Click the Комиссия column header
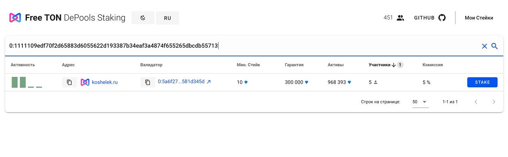 coord(432,64)
